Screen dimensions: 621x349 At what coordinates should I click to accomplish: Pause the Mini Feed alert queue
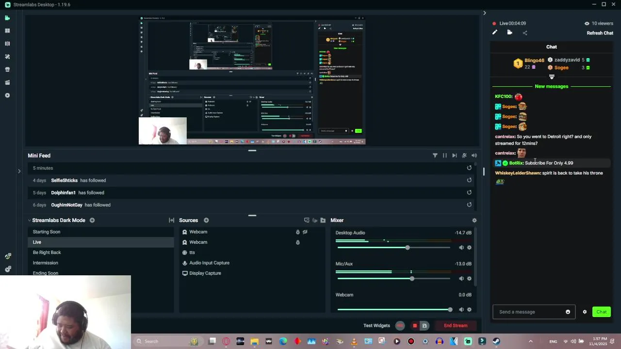[x=444, y=156]
